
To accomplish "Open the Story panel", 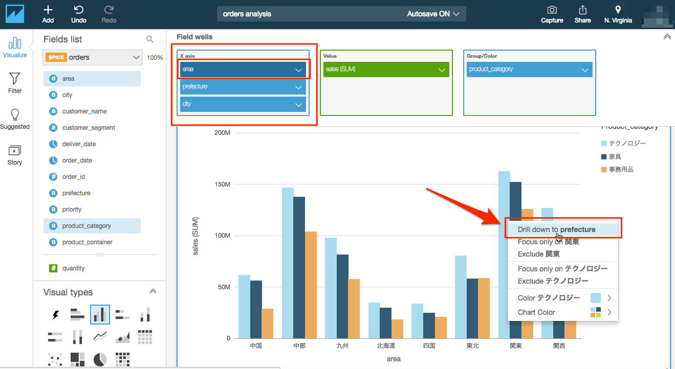I will coord(15,154).
